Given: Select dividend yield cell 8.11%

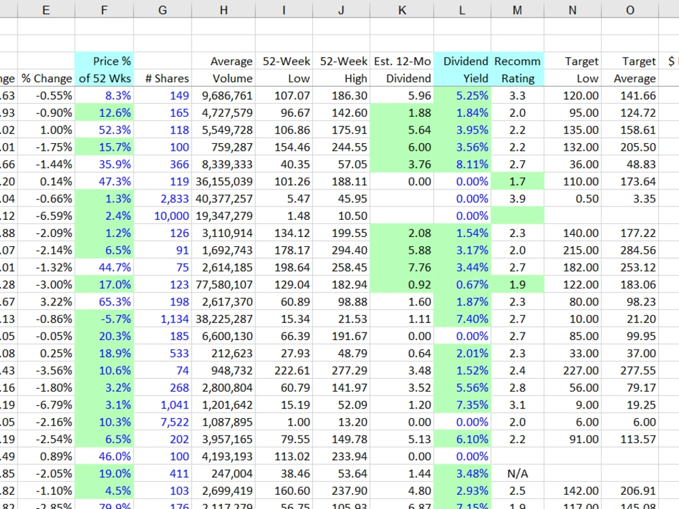Looking at the screenshot, I should pyautogui.click(x=462, y=164).
